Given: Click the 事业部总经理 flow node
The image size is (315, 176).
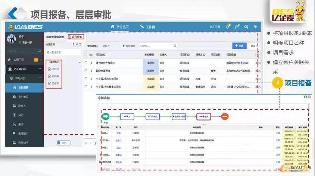Looking at the screenshot, I should [179, 116].
